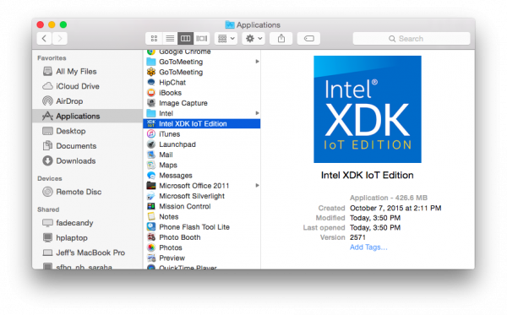Click the Search field

click(x=412, y=39)
